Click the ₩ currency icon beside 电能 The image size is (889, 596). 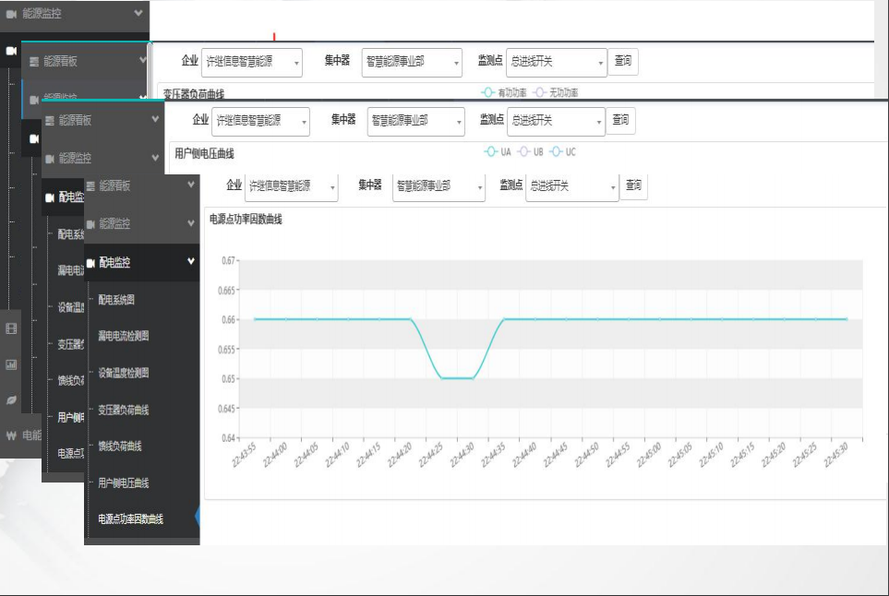[10, 435]
